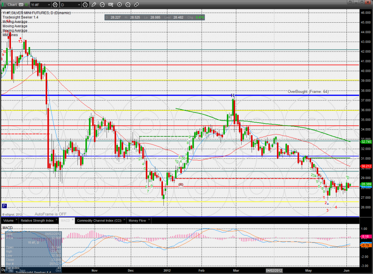Click the 46.000 price scale label
The height and width of the screenshot is (274, 373).
pos(365,13)
